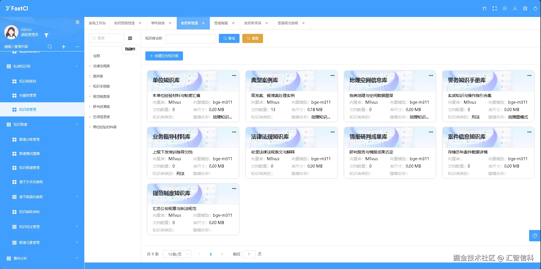Screen dimensions: 541x269
Task: Click the theme shirt icon in header
Action: [484, 8]
